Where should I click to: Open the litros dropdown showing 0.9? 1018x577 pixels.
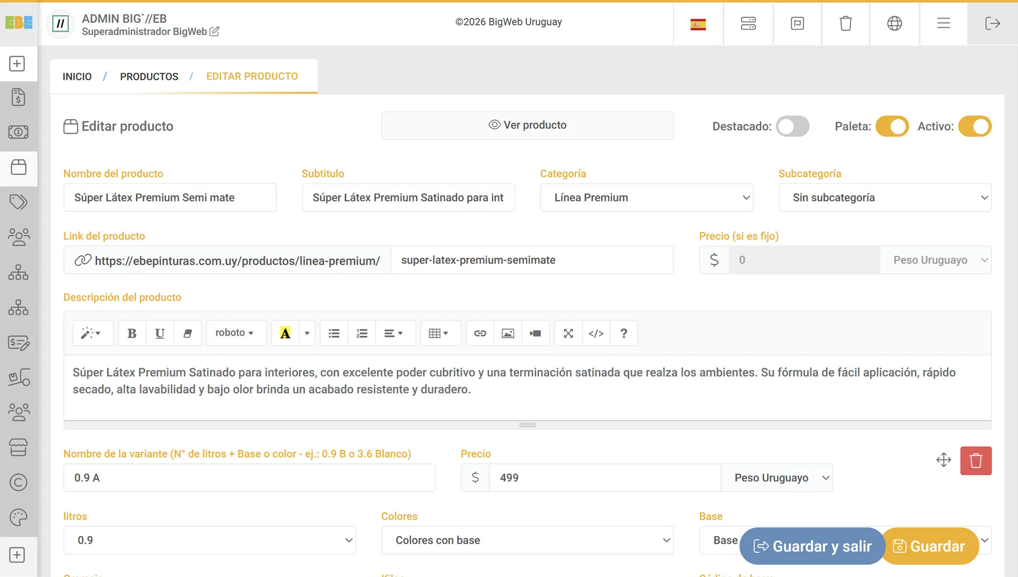click(x=210, y=540)
